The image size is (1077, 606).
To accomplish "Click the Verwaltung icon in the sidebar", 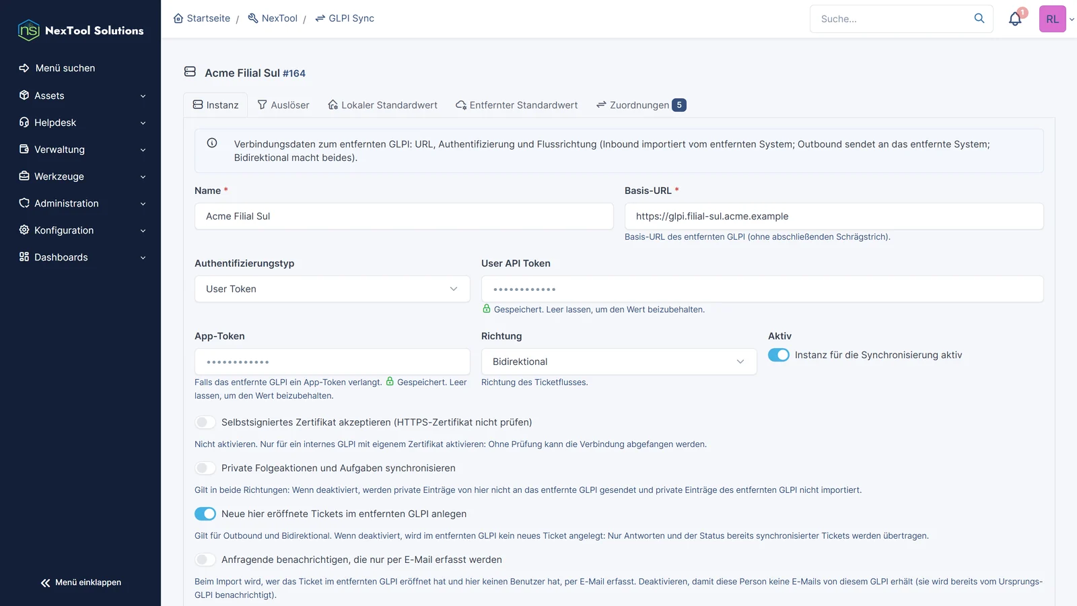I will coord(24,149).
